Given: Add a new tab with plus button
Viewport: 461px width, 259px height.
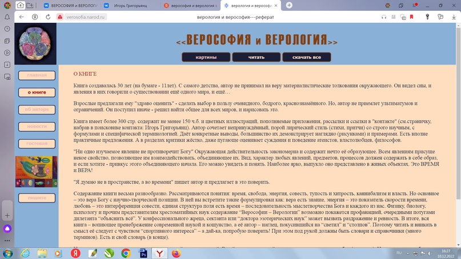Looking at the screenshot, I should [289, 5].
